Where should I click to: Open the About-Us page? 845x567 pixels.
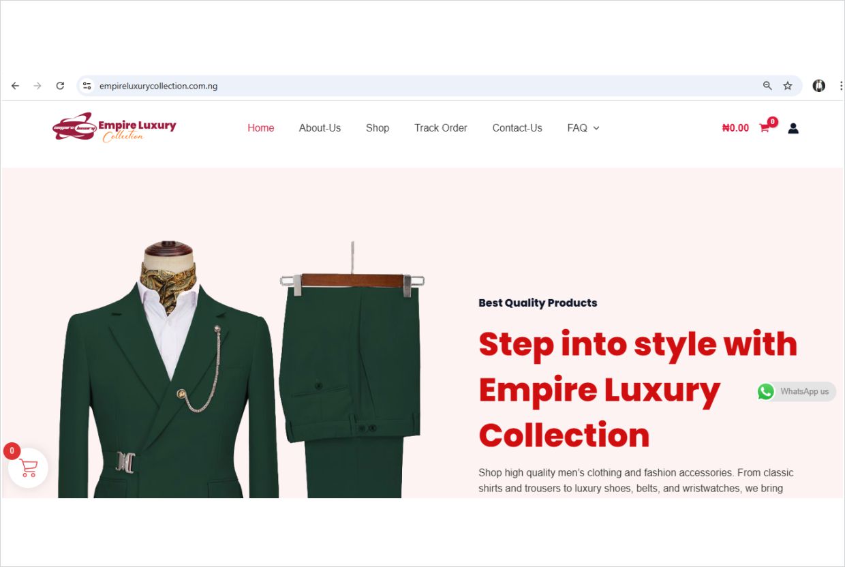pos(320,128)
